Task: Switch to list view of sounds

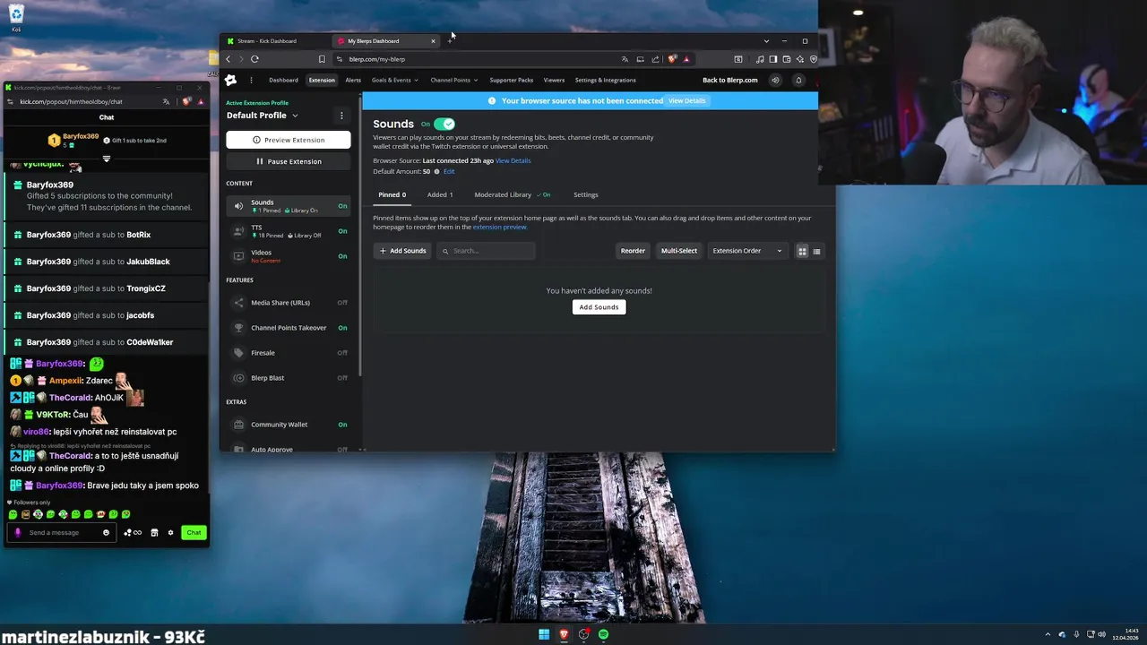Action: click(x=816, y=251)
